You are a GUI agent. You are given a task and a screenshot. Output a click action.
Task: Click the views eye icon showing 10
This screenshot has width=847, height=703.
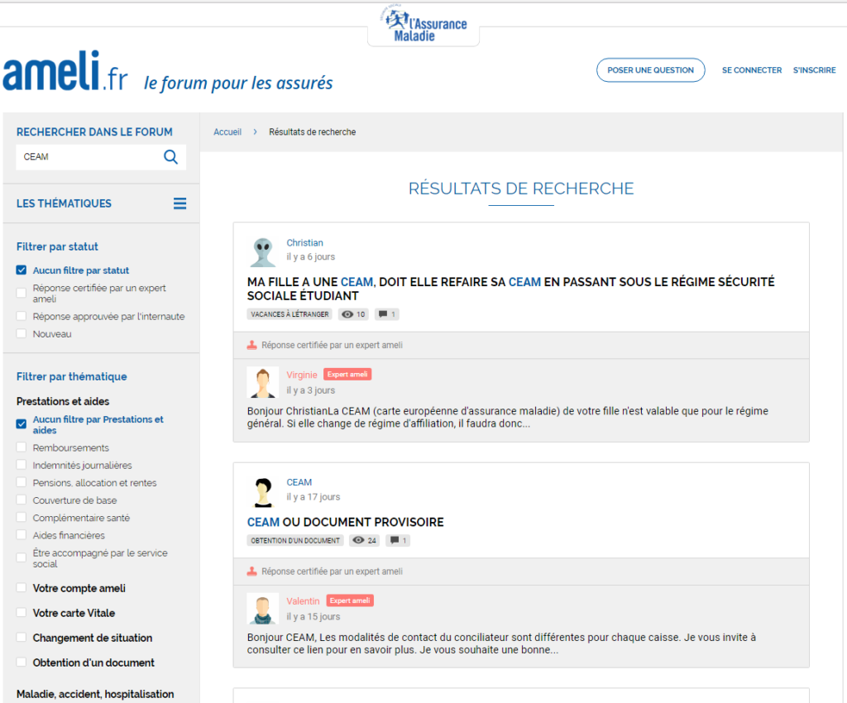click(x=347, y=314)
